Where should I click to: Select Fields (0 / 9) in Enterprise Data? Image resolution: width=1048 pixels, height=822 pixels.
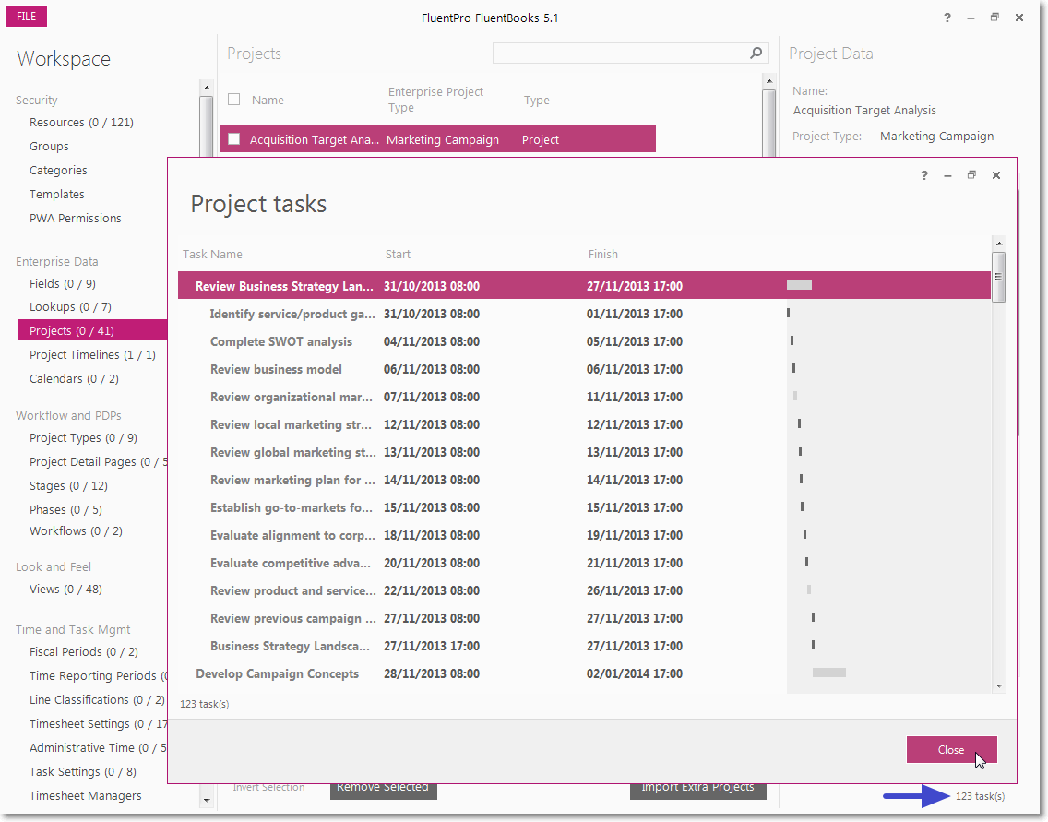[x=63, y=284]
